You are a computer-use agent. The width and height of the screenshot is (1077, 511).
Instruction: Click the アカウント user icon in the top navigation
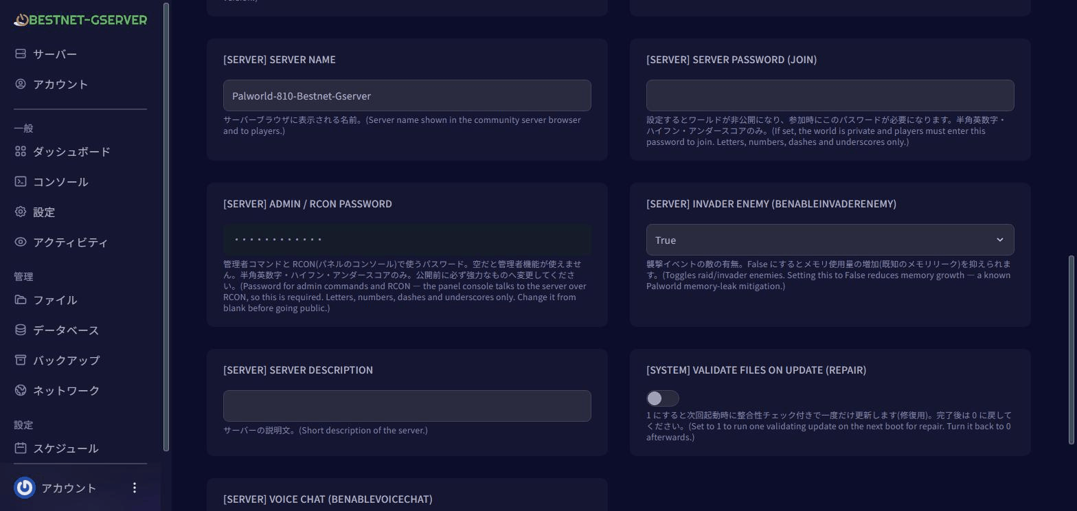[x=21, y=84]
